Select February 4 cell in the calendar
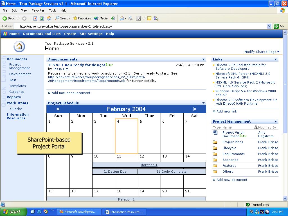Image resolution: width=288 pixels, height=216 pixels. click(x=126, y=136)
